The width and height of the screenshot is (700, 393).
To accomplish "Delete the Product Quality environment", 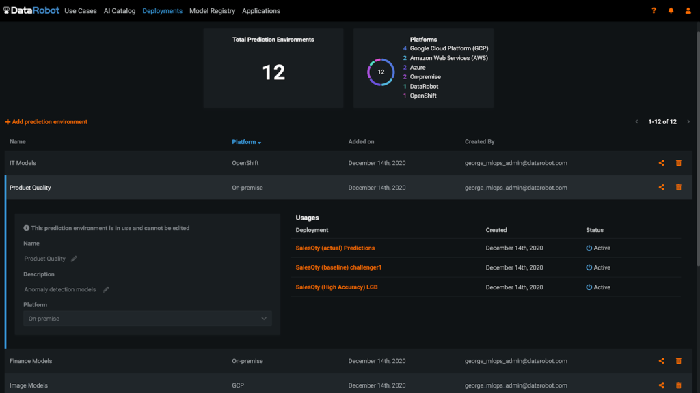I will (x=679, y=188).
